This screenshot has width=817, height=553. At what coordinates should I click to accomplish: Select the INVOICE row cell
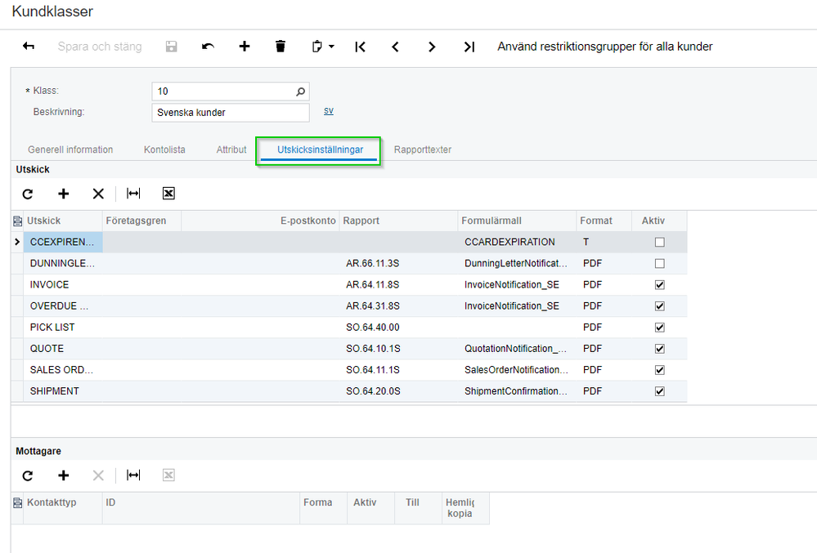(62, 284)
